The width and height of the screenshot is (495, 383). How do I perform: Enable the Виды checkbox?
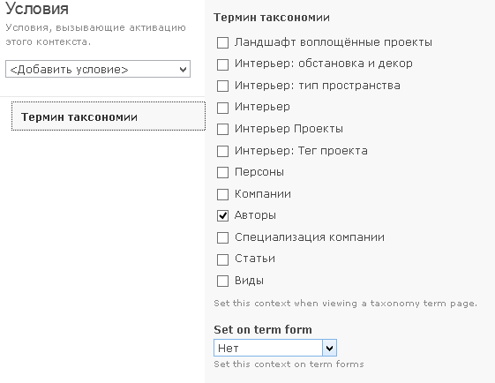tap(222, 281)
